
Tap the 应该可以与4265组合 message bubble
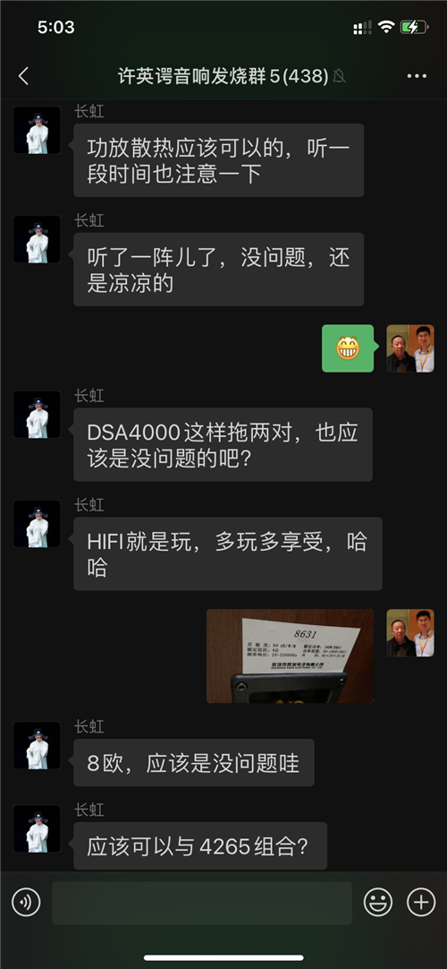pos(199,846)
